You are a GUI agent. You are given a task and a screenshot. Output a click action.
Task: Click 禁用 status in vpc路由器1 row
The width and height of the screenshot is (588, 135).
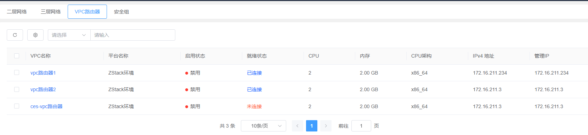[193, 73]
